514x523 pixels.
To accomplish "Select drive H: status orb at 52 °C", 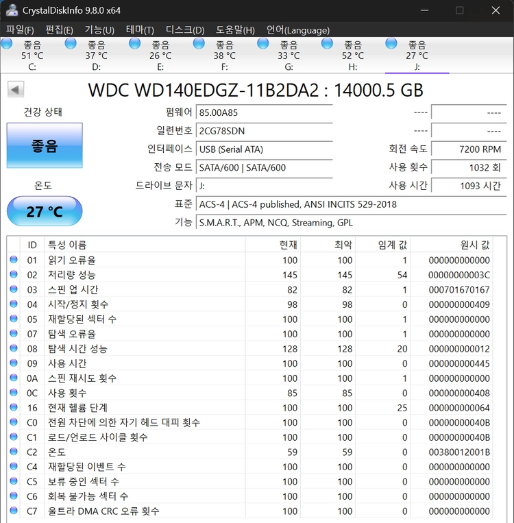I will 327,44.
